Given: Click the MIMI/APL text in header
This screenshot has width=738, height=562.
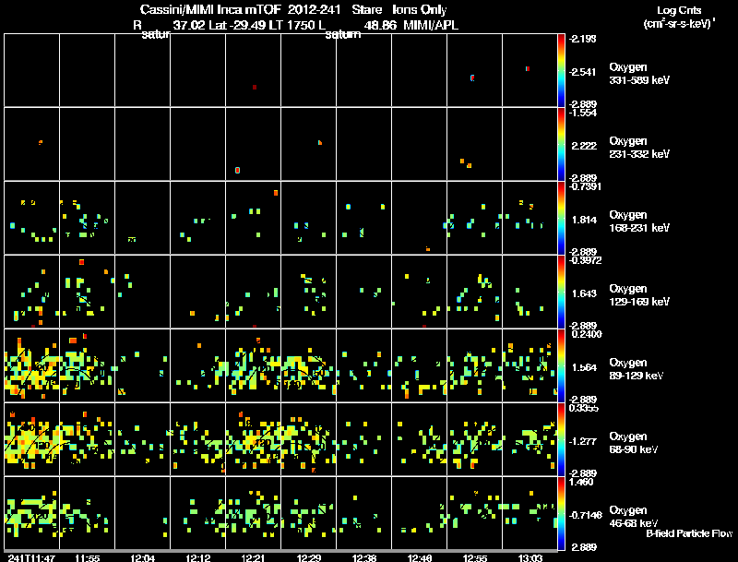Looking at the screenshot, I should click(x=431, y=26).
